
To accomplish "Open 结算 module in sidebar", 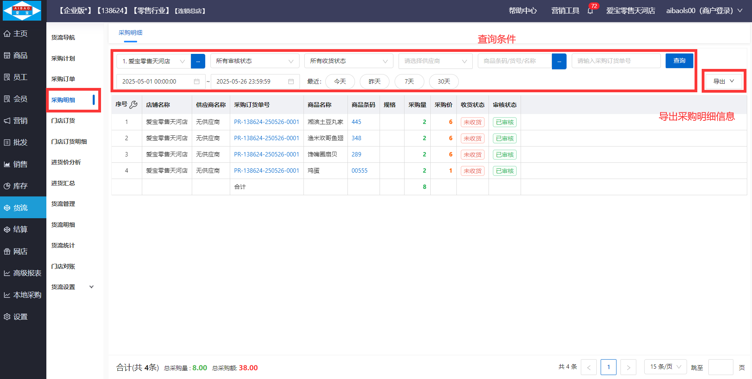I will click(23, 229).
